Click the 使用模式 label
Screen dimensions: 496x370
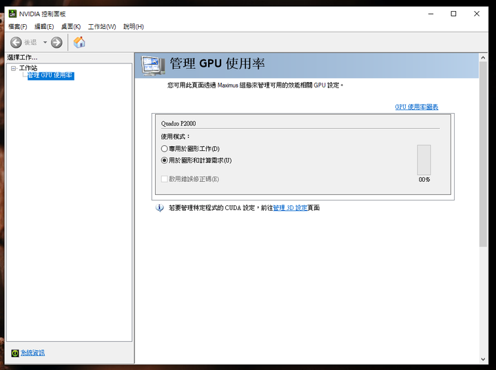(176, 136)
